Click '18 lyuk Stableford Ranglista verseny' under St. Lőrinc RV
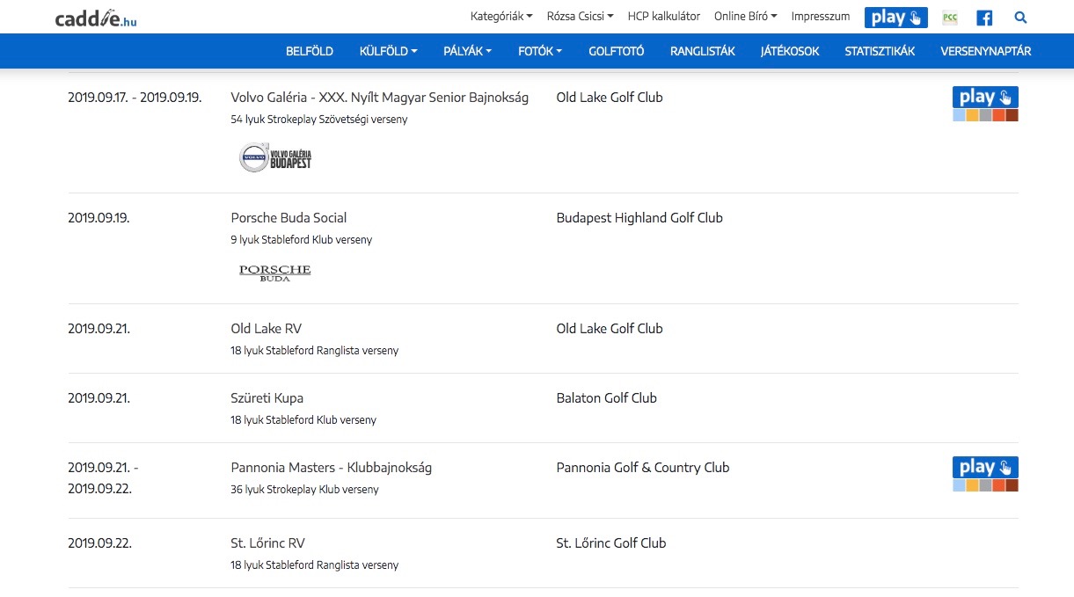The image size is (1074, 597). (x=315, y=565)
